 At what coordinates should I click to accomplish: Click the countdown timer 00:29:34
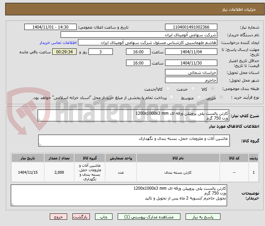64,52
